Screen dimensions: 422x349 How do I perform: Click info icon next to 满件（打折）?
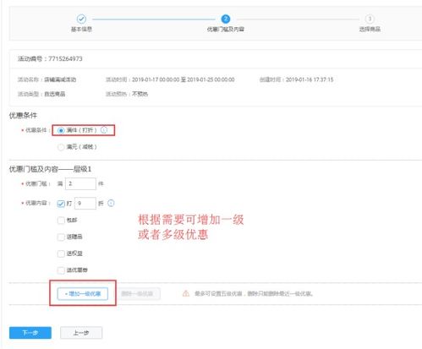pos(104,130)
